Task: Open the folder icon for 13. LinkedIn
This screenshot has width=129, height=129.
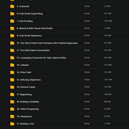Action: (12, 65)
